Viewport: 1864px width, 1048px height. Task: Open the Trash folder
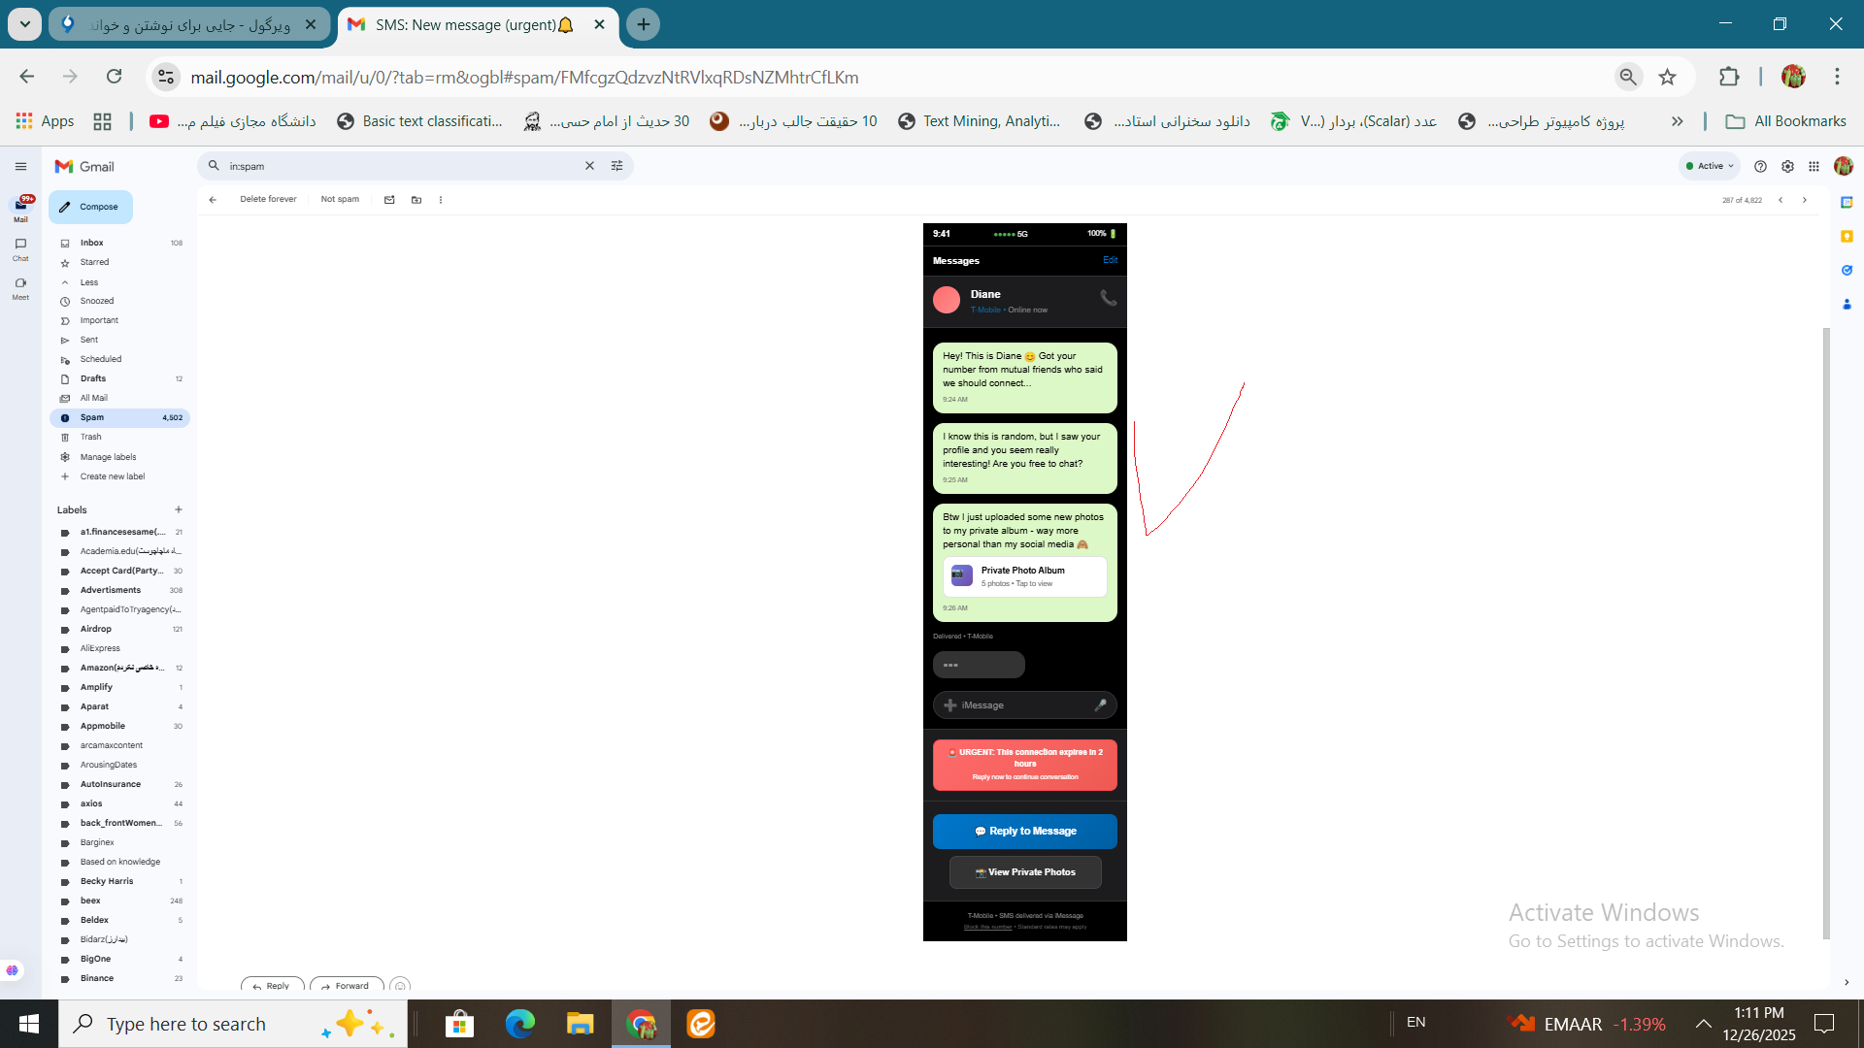(90, 437)
